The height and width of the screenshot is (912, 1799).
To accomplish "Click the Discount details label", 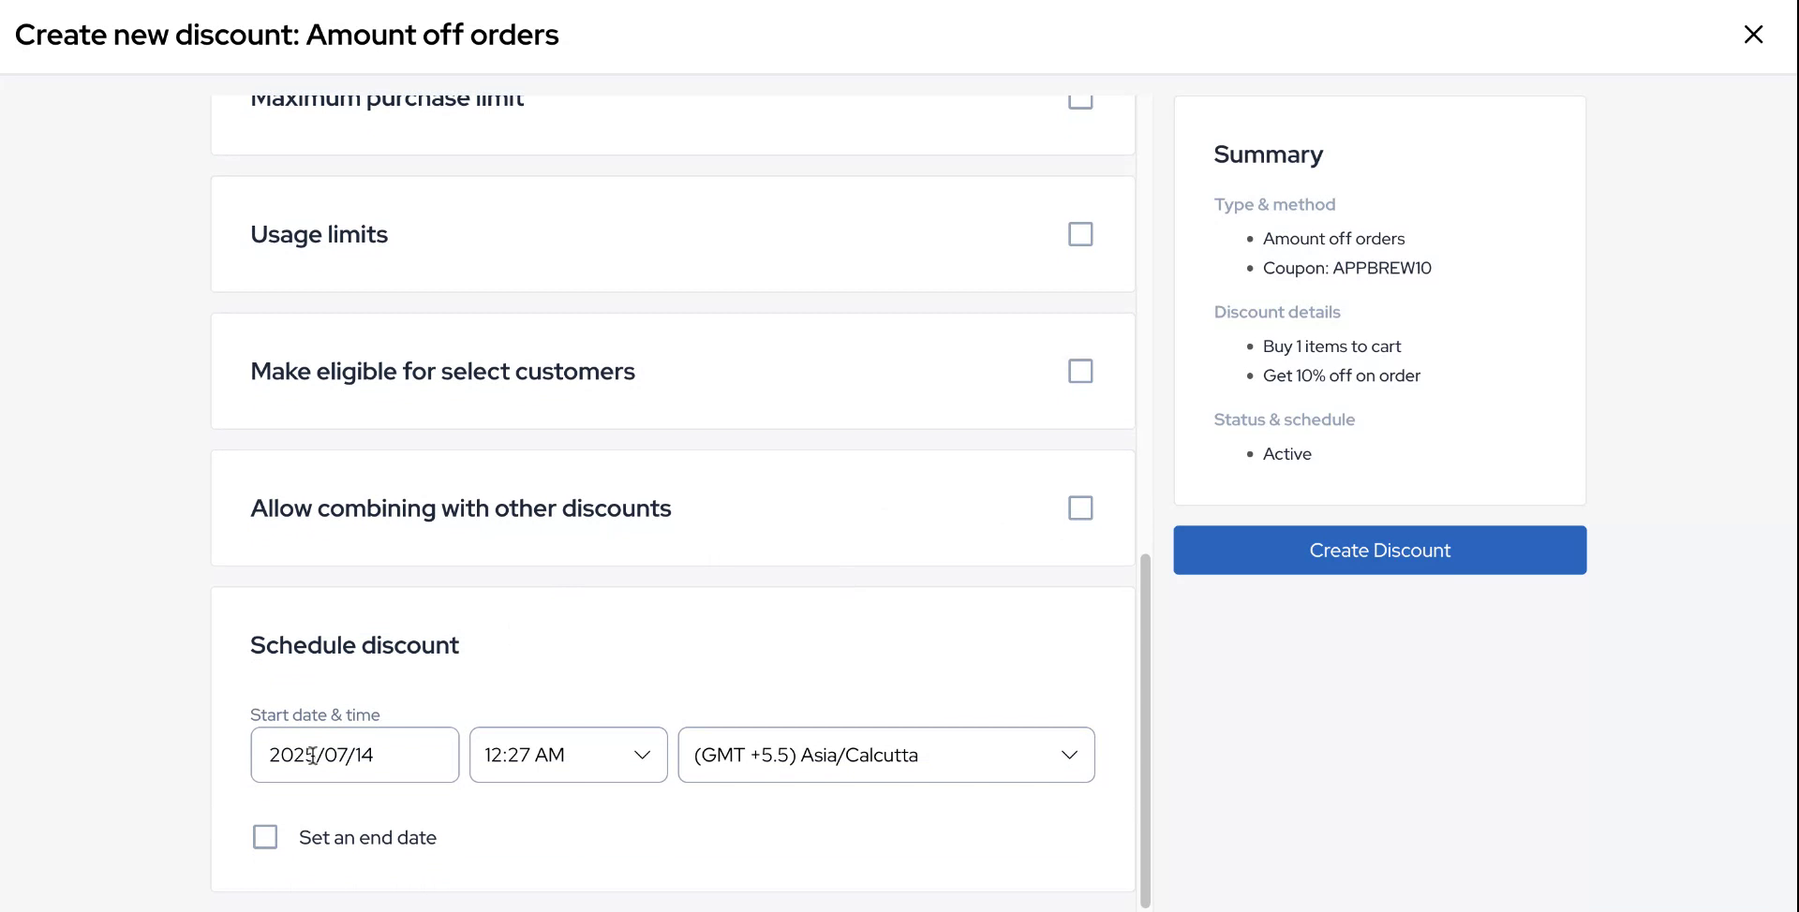I will (1277, 312).
